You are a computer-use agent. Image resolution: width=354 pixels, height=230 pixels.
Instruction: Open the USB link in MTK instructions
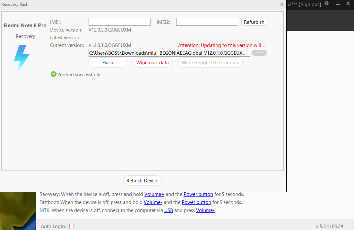click(x=168, y=210)
